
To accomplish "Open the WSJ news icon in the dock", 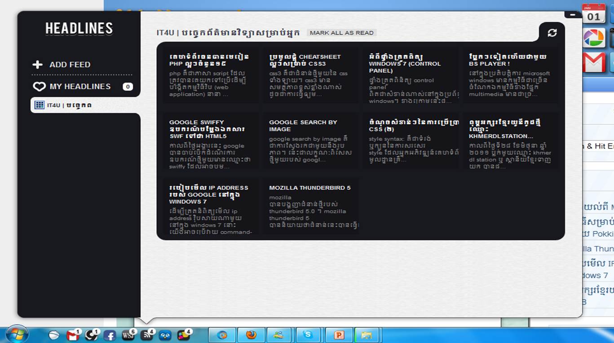I will [128, 335].
